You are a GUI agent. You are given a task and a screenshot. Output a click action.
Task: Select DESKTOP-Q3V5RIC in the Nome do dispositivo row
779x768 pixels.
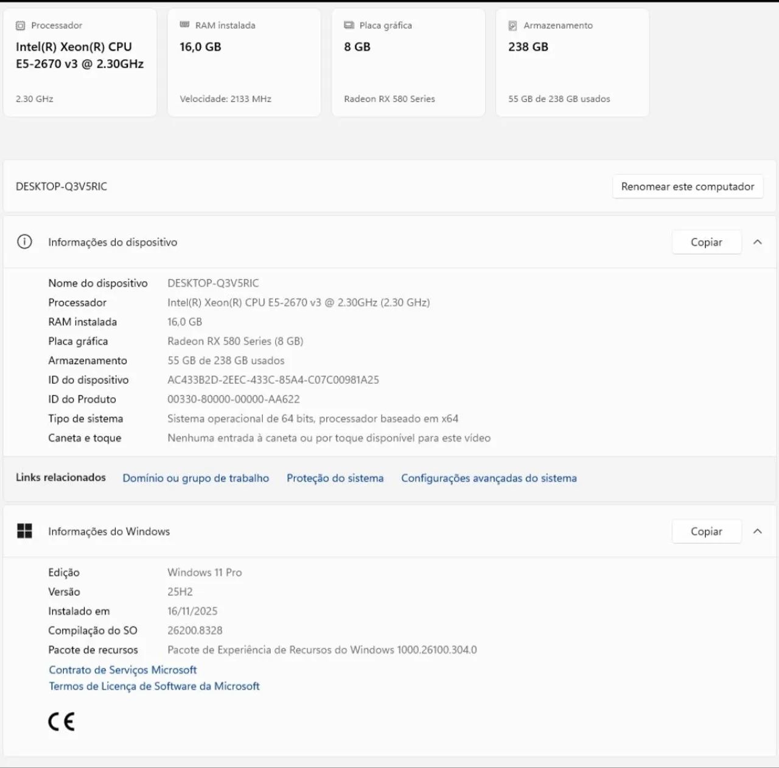213,283
